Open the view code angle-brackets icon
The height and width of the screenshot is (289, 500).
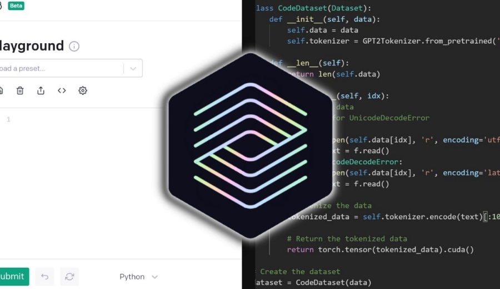click(x=62, y=90)
